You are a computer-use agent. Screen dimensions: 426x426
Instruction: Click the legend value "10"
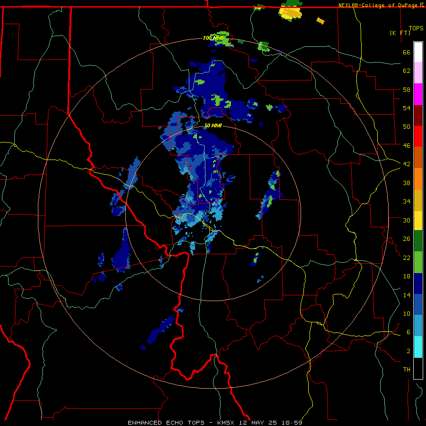407,313
